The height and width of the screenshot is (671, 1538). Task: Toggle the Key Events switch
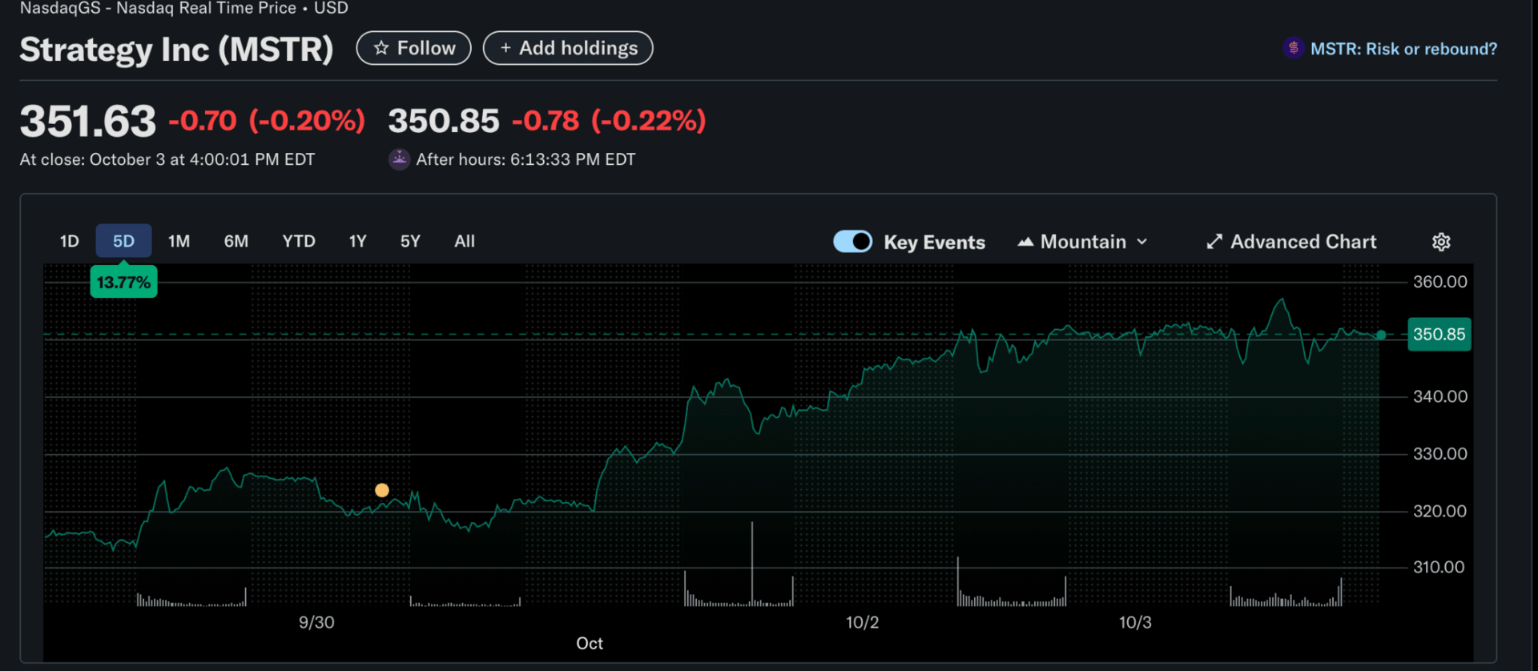click(853, 241)
